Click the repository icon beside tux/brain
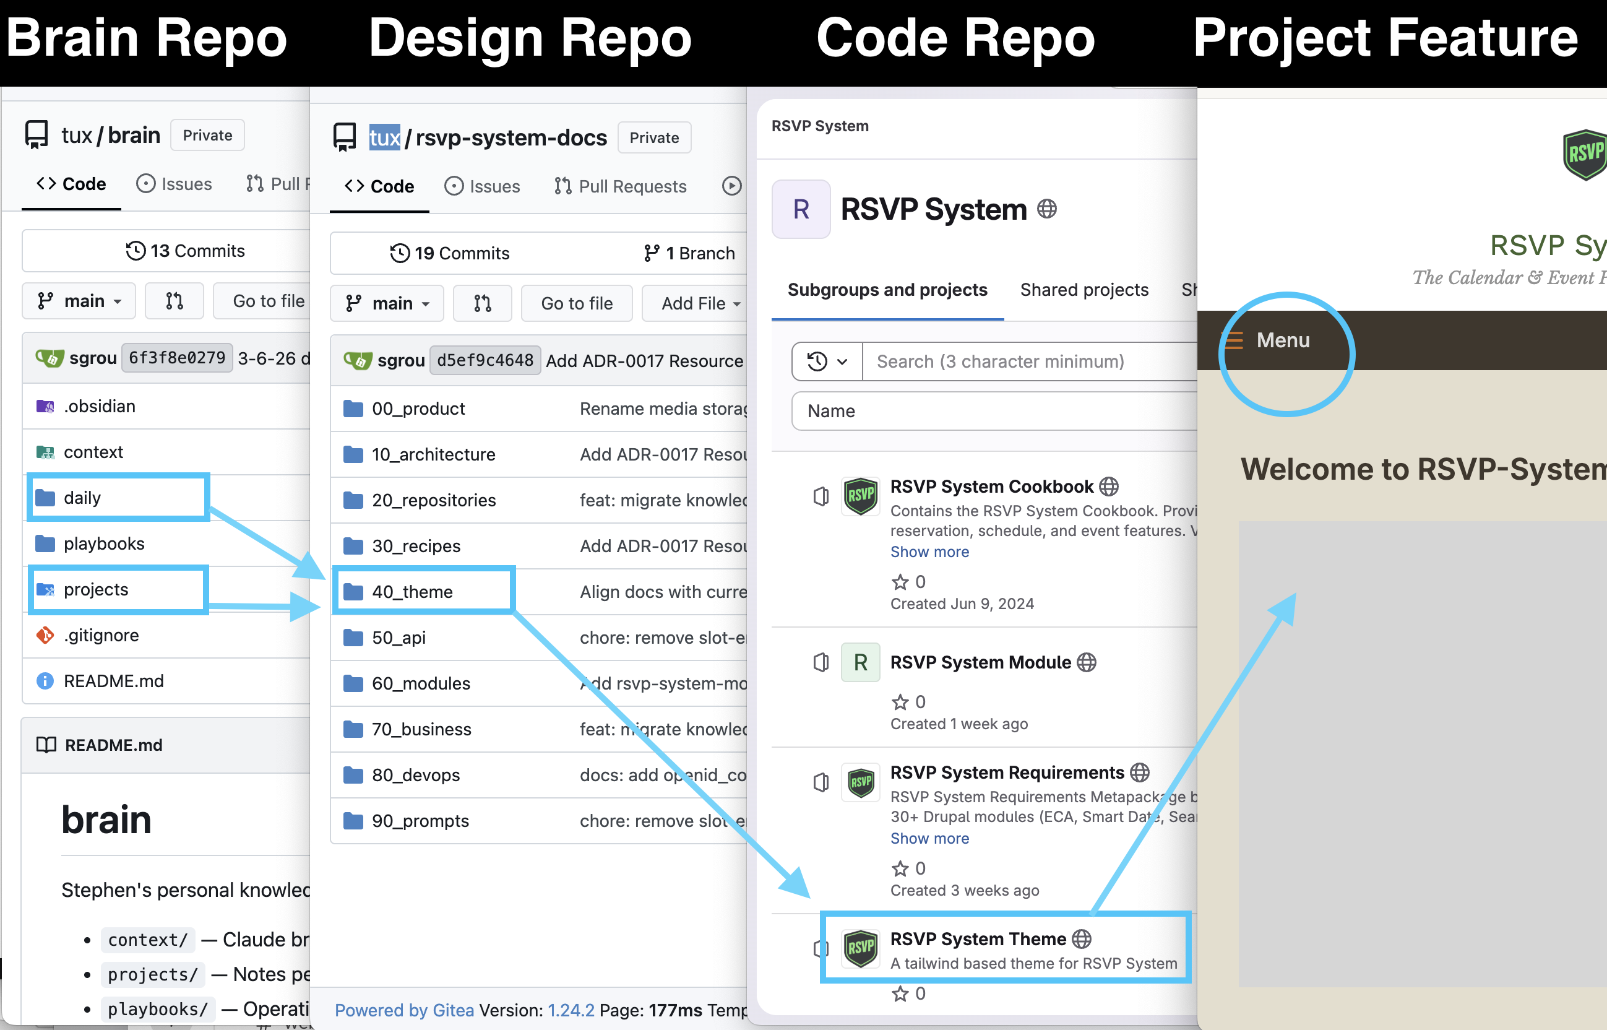Viewport: 1607px width, 1030px height. coord(36,135)
